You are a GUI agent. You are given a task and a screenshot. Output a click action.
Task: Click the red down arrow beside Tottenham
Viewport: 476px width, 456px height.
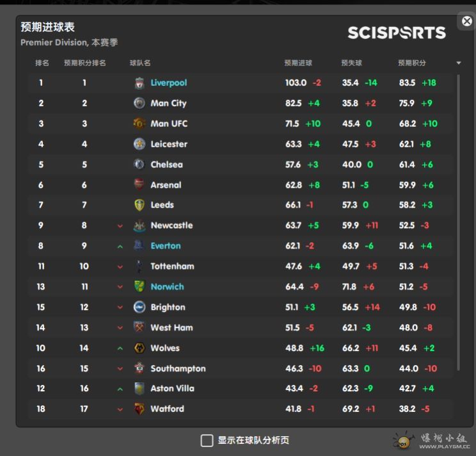(120, 266)
